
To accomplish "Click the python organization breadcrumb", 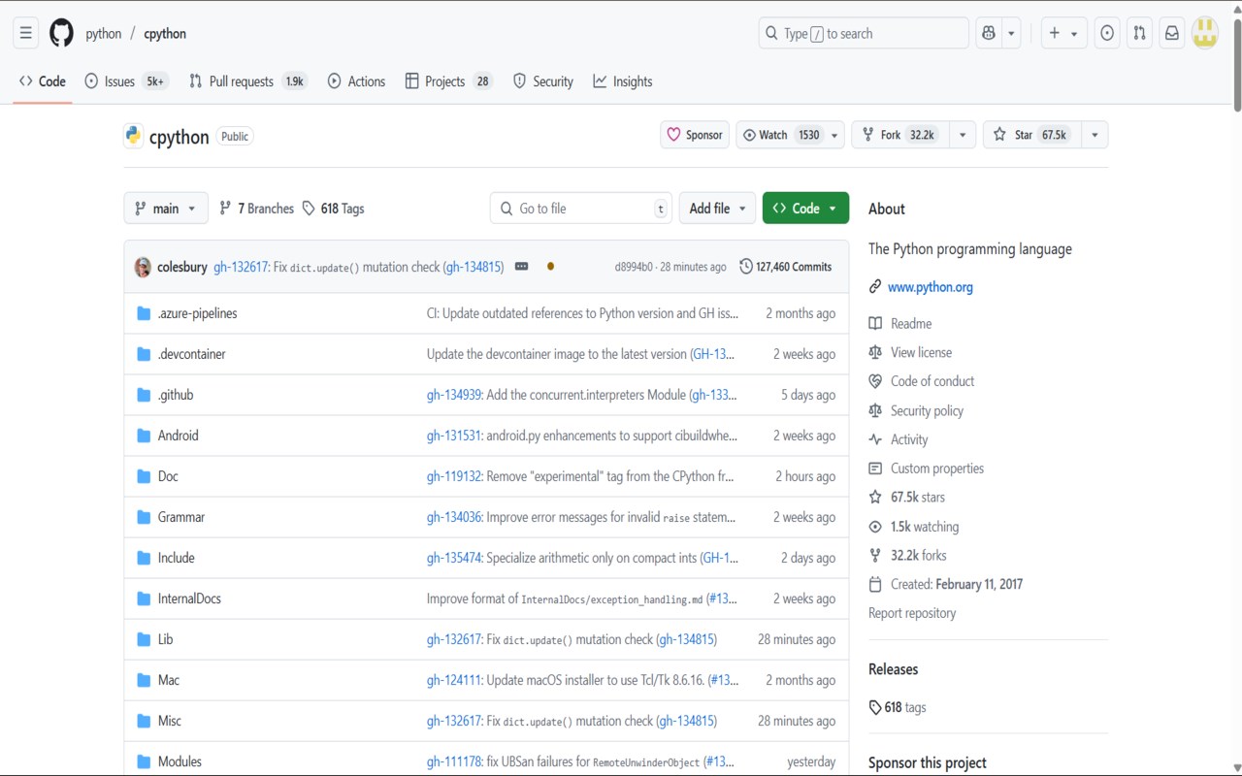I will [x=104, y=33].
